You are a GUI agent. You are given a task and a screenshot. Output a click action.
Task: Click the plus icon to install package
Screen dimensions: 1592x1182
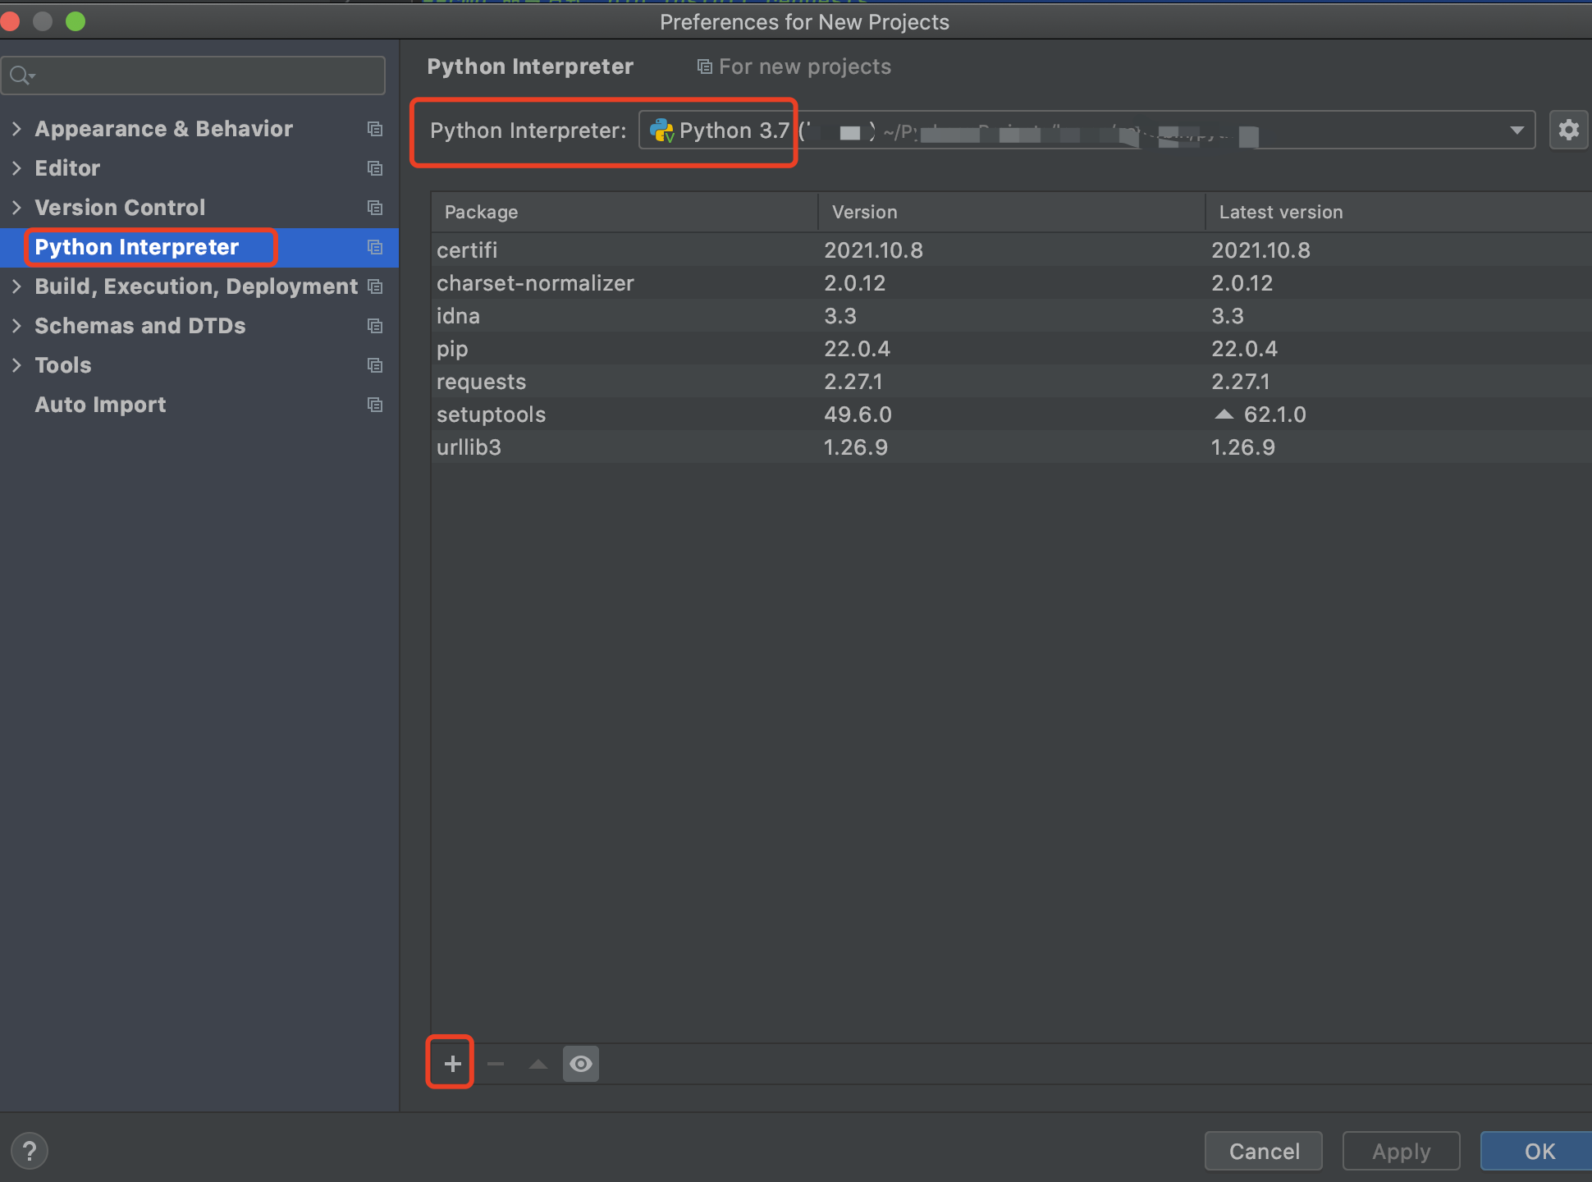click(451, 1064)
